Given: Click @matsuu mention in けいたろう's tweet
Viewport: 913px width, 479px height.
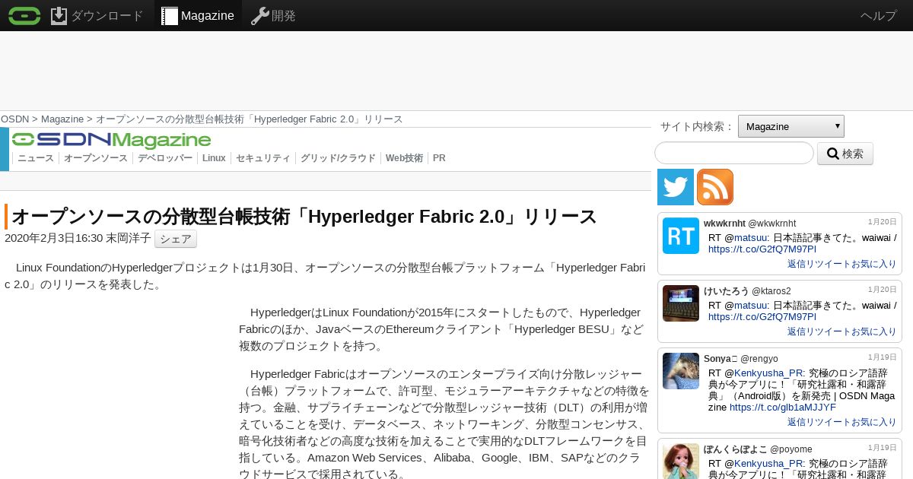Looking at the screenshot, I should coord(749,306).
